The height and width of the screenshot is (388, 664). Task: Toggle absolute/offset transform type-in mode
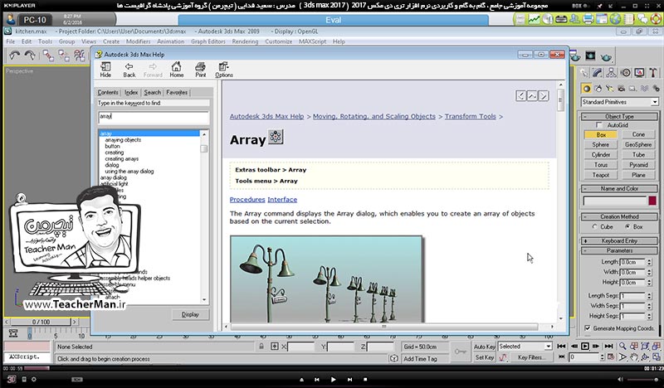[x=275, y=346]
